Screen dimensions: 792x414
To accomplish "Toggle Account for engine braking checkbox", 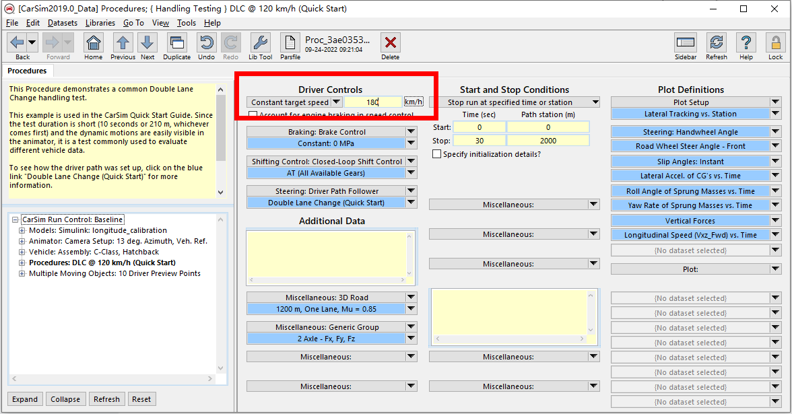I will (253, 115).
